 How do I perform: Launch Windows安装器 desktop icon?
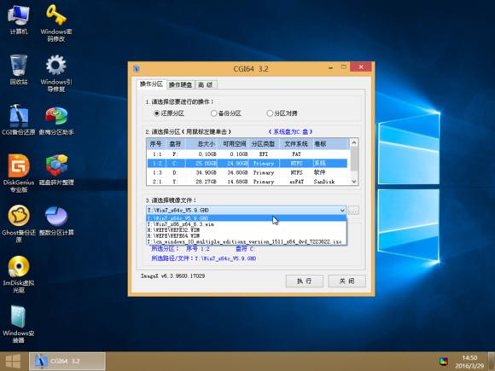(19, 324)
